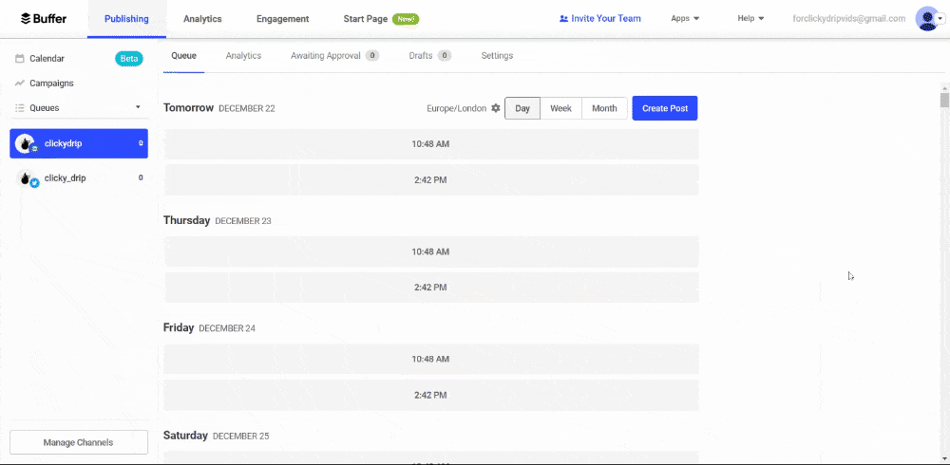Image resolution: width=950 pixels, height=465 pixels.
Task: Click the Beta badge next to Calendar
Action: pyautogui.click(x=129, y=59)
